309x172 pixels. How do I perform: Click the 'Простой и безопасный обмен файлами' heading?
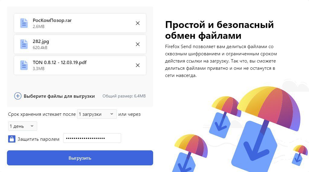pos(219,30)
